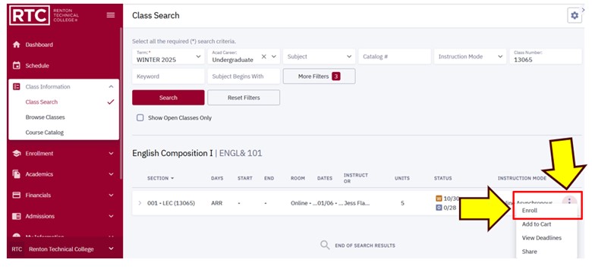This screenshot has width=592, height=275.
Task: Click the Class Number field 13065
Action: point(546,57)
